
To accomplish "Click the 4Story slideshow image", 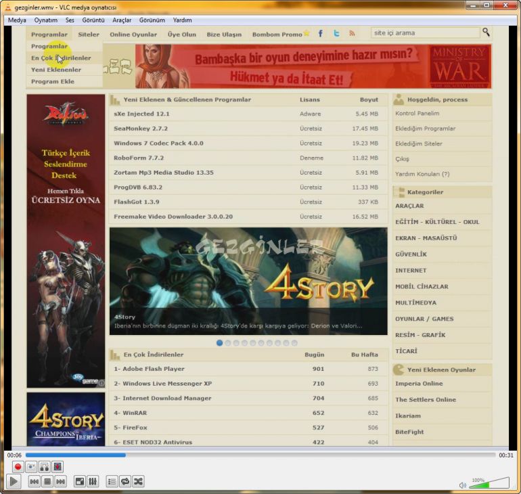I will [x=248, y=281].
